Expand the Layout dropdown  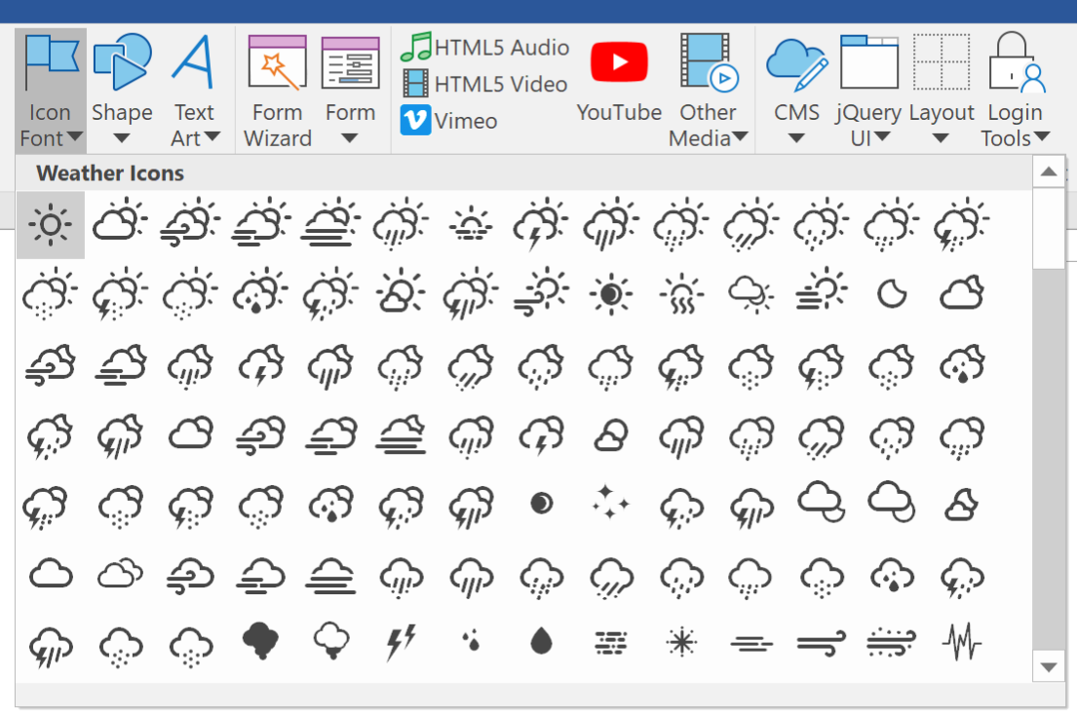tap(942, 90)
